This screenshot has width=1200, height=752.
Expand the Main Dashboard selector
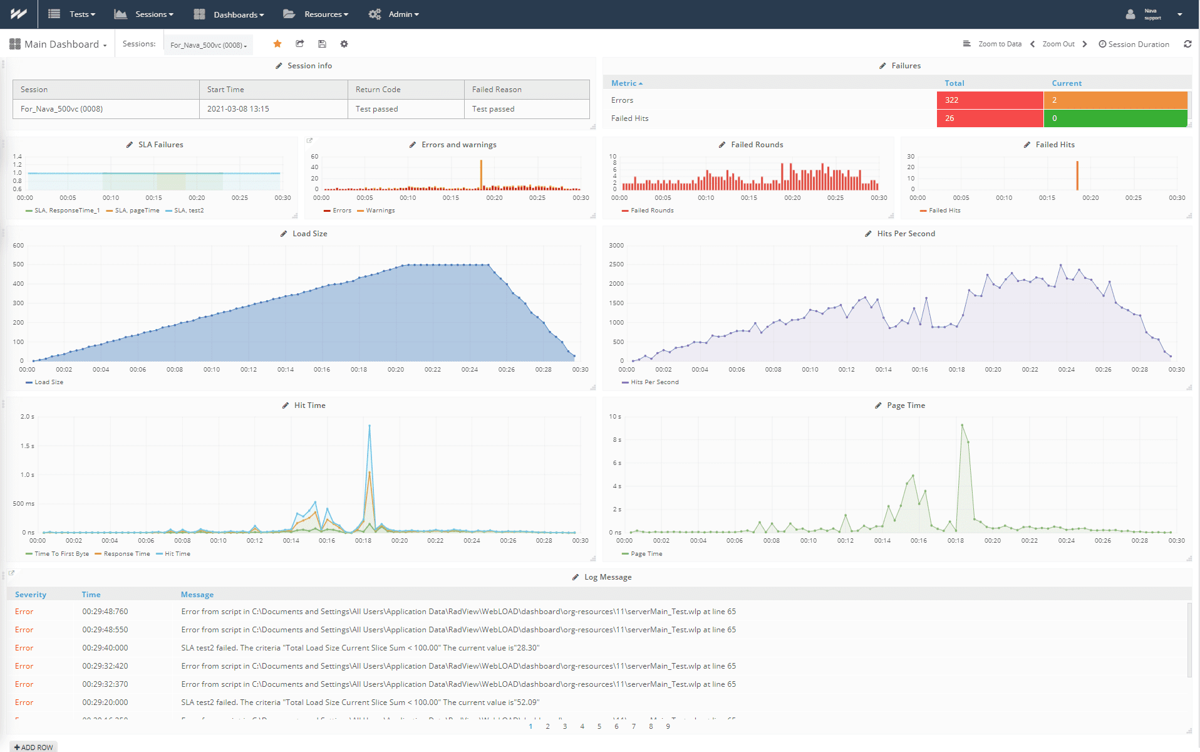tap(59, 44)
